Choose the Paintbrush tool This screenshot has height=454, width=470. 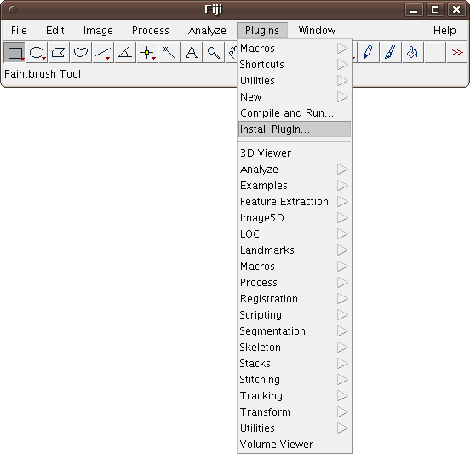(x=391, y=53)
